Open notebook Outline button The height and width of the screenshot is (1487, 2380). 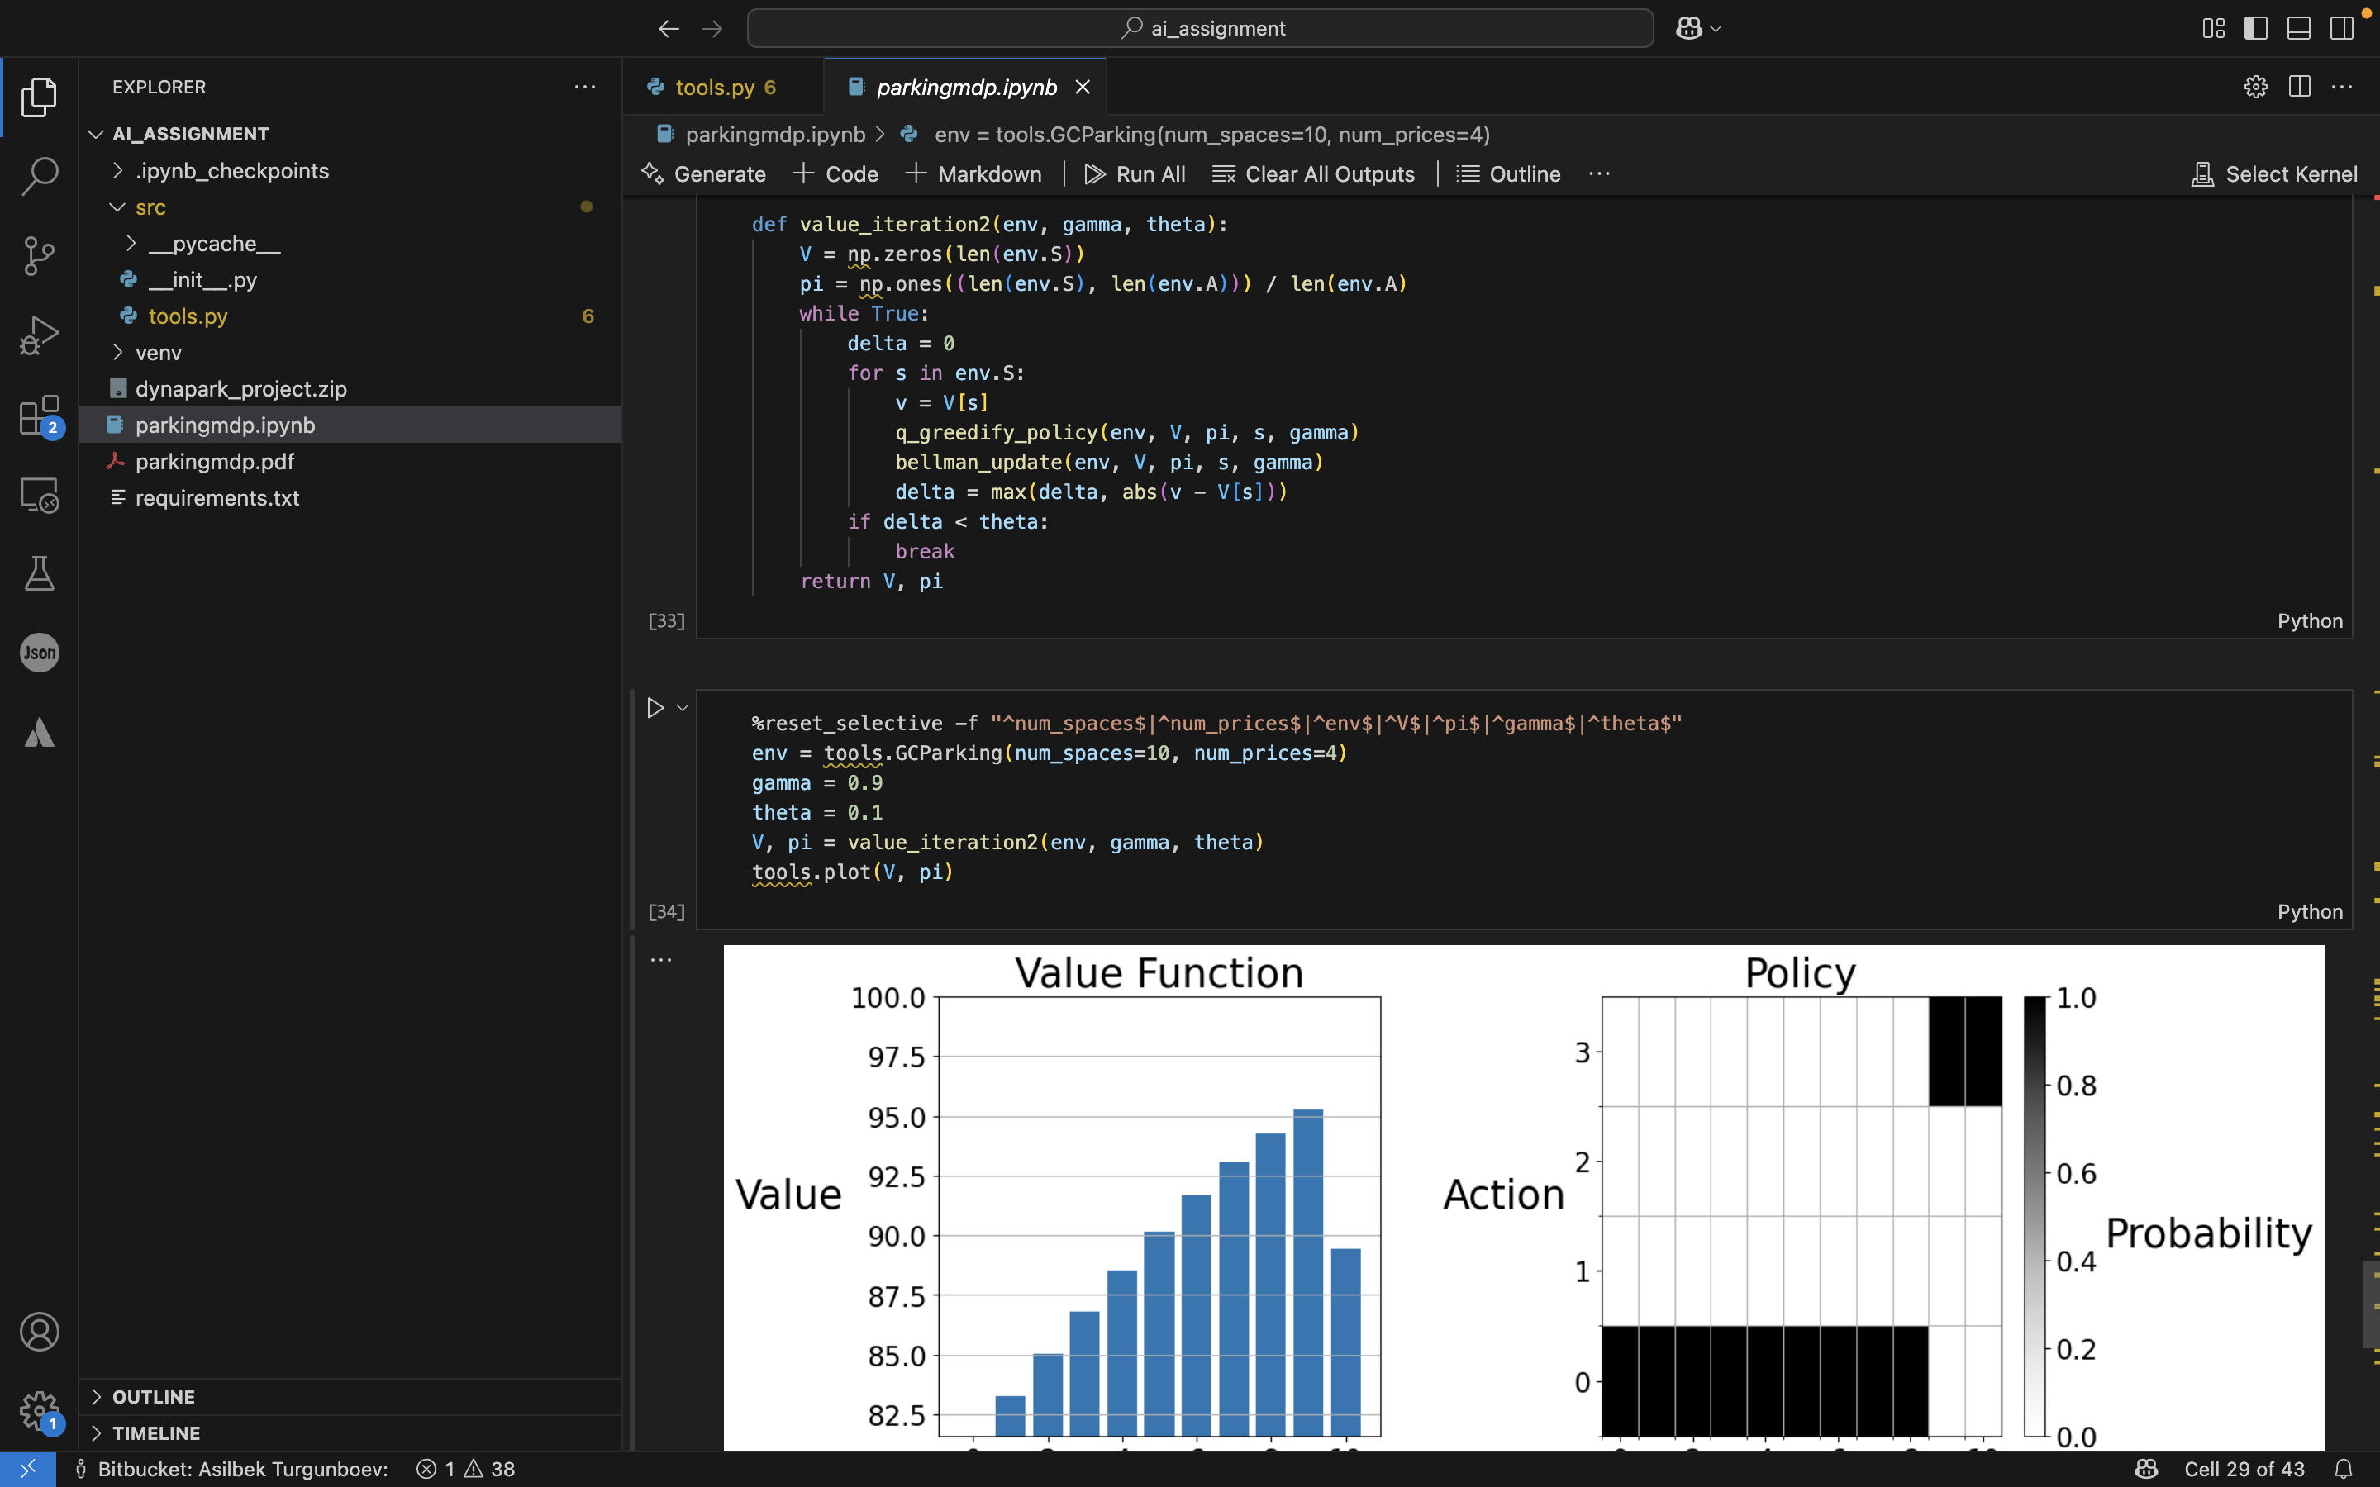(x=1509, y=174)
